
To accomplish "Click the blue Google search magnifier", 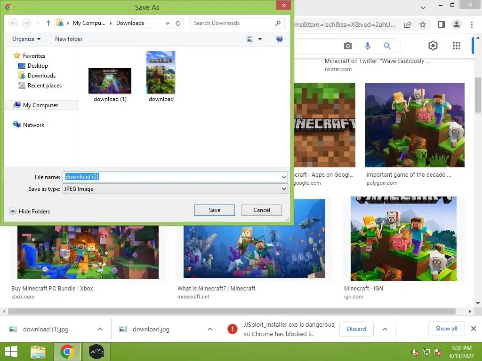I will click(387, 46).
